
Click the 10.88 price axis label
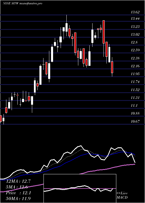(x=135, y=114)
